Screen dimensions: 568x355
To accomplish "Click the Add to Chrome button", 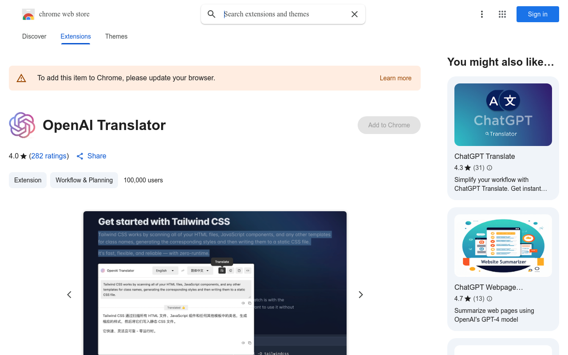I will click(389, 125).
